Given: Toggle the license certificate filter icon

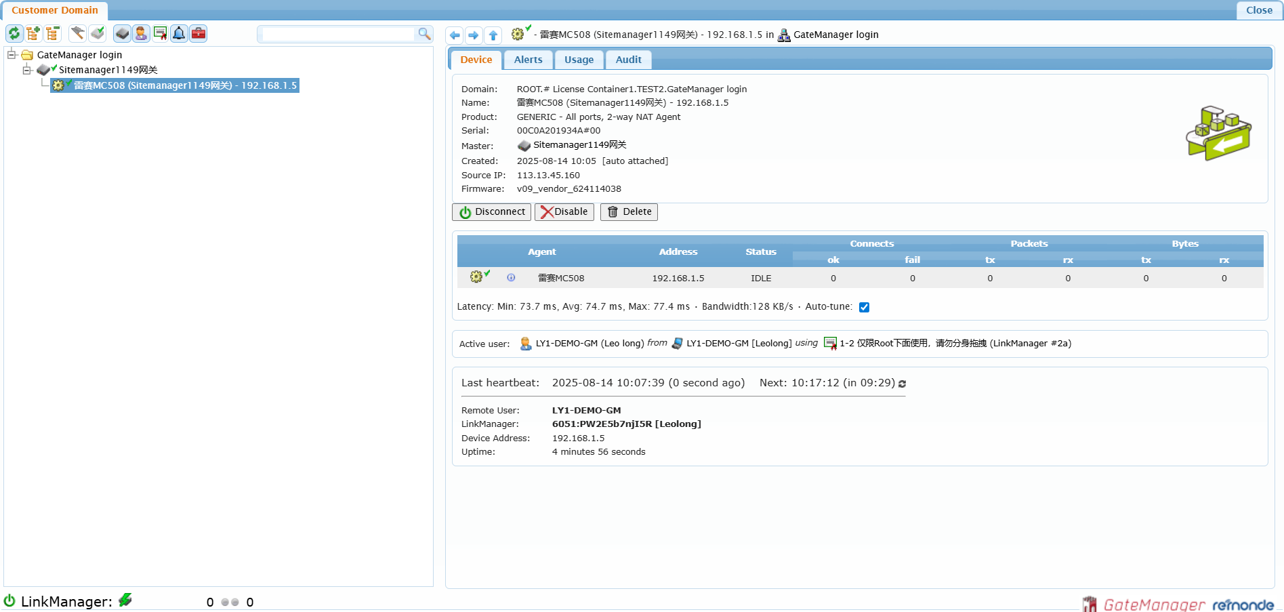Looking at the screenshot, I should coord(160,33).
